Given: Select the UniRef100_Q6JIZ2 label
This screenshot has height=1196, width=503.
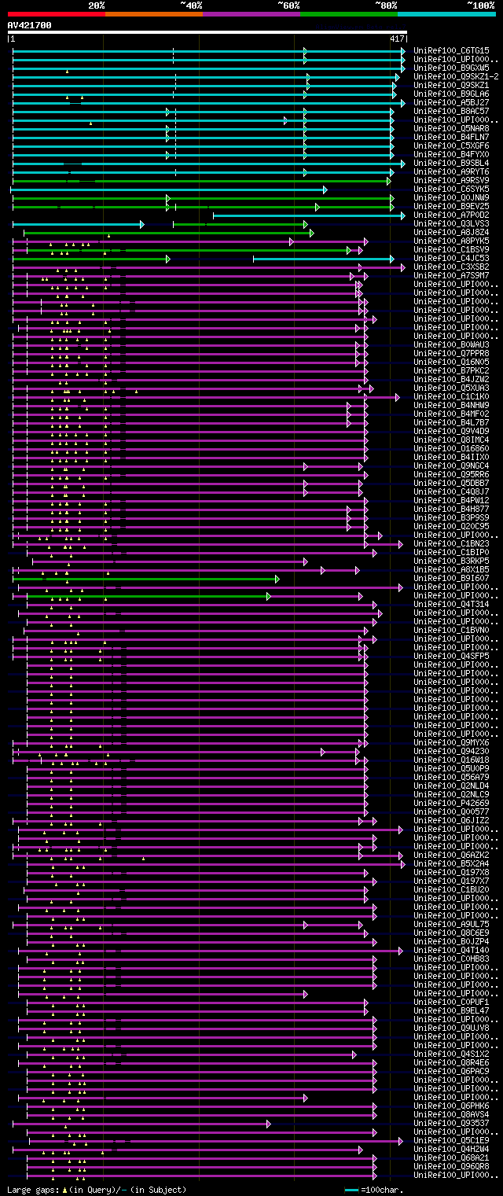Looking at the screenshot, I should [450, 820].
